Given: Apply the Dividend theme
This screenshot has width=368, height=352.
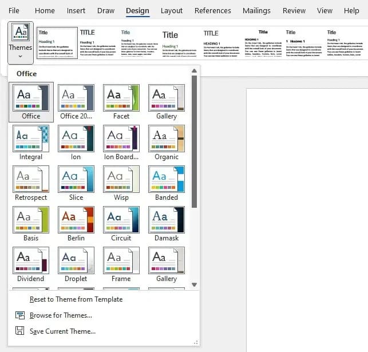Looking at the screenshot, I should pyautogui.click(x=31, y=264).
